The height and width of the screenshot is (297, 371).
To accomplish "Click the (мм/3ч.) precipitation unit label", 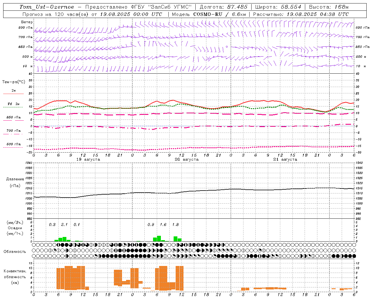I will (x=15, y=222).
